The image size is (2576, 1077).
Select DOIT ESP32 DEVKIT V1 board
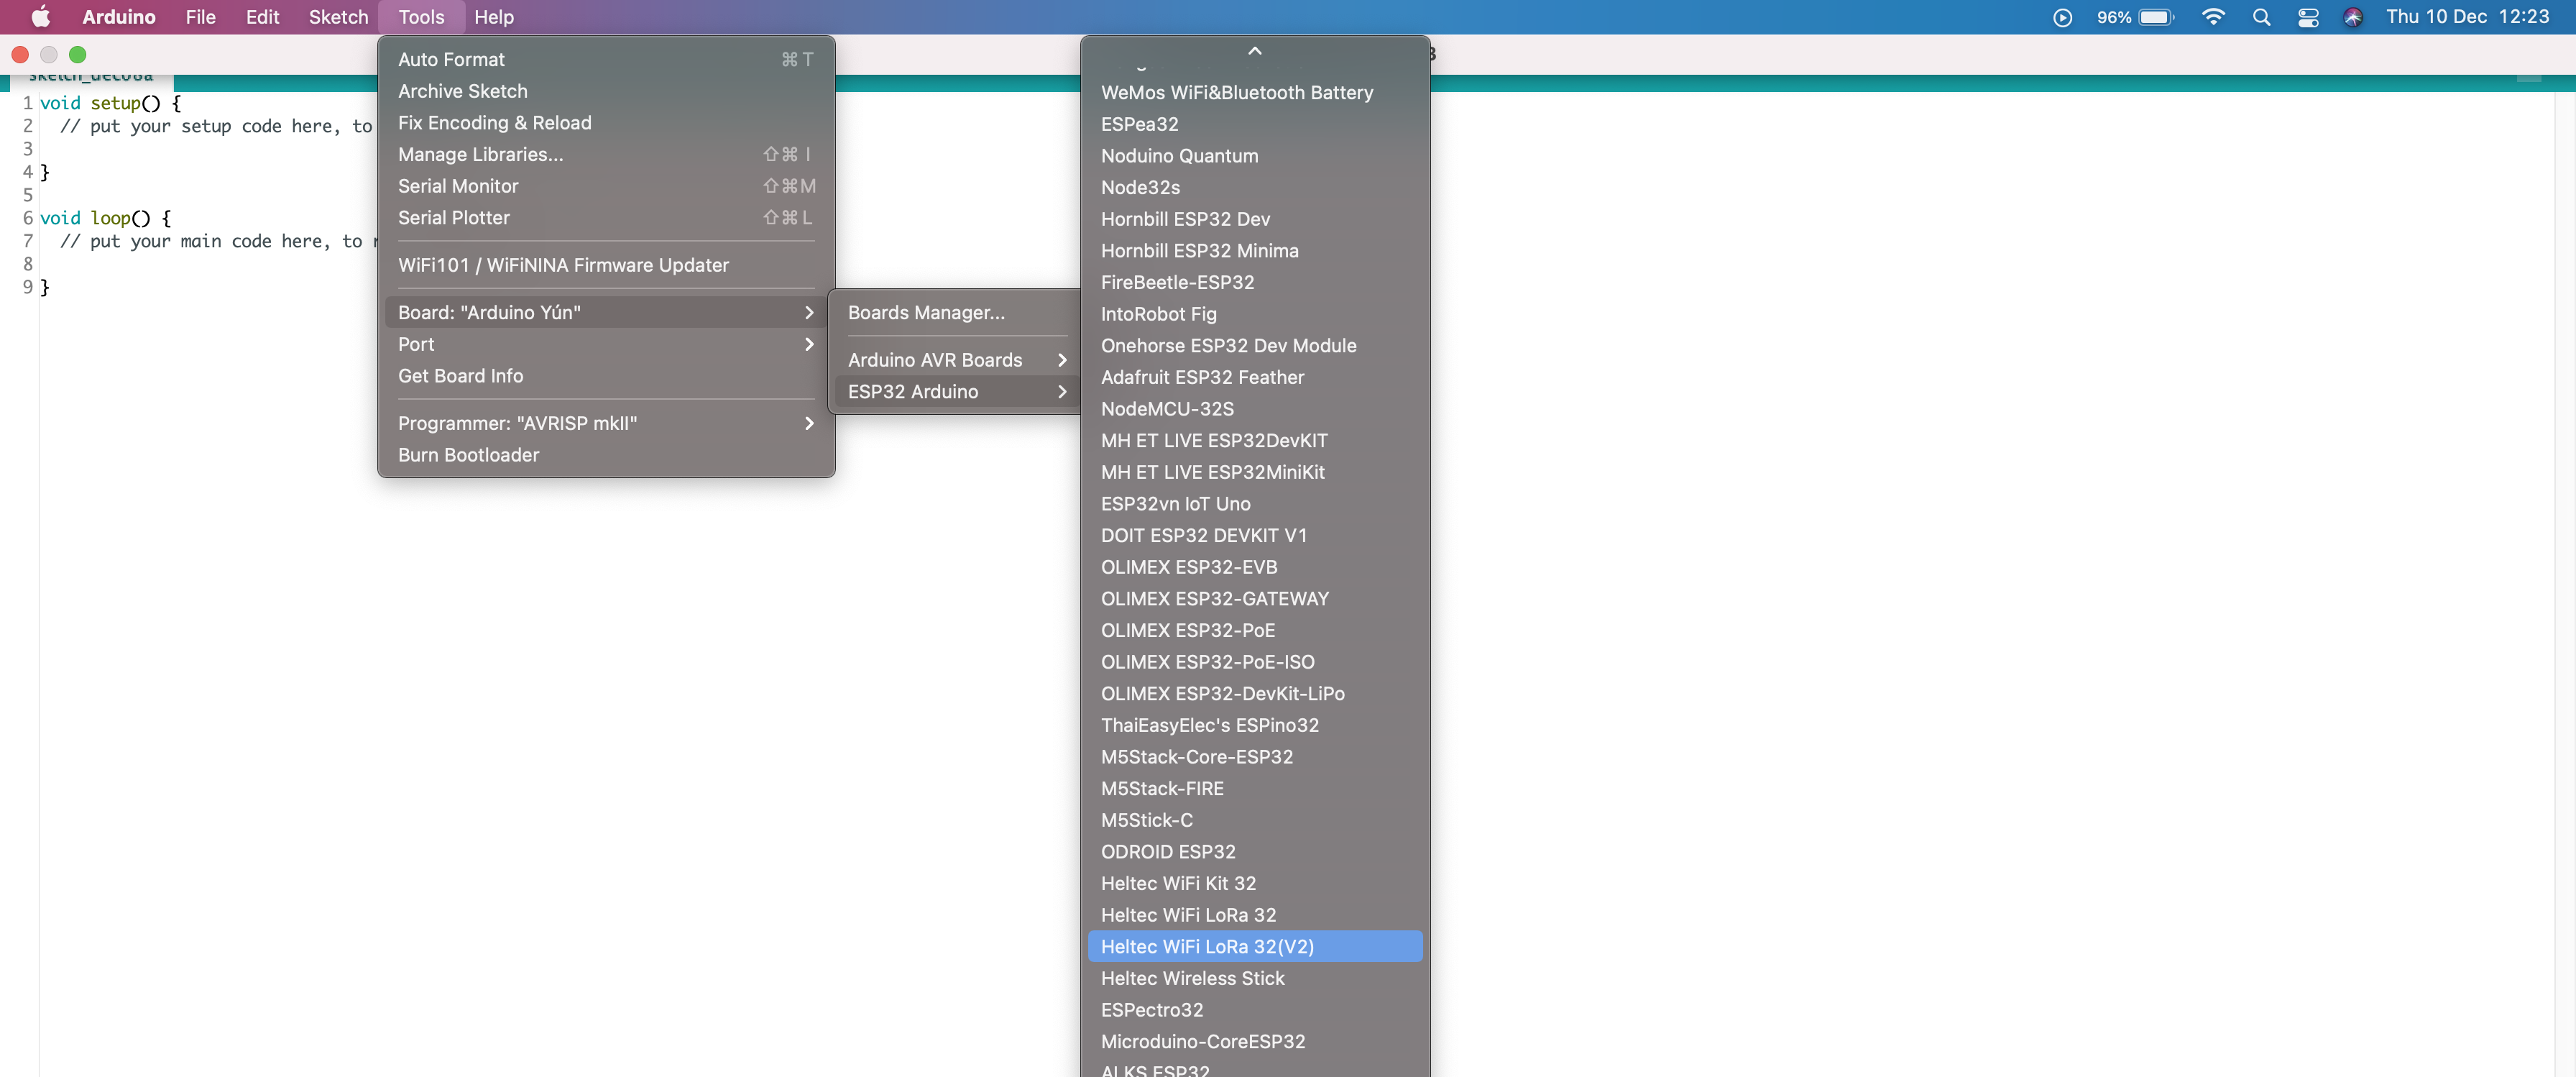[1204, 535]
